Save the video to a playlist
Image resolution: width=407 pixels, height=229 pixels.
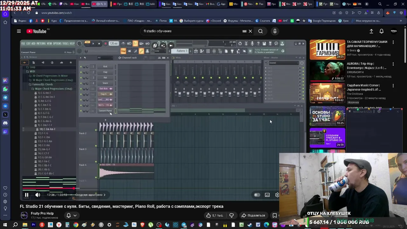[275, 215]
